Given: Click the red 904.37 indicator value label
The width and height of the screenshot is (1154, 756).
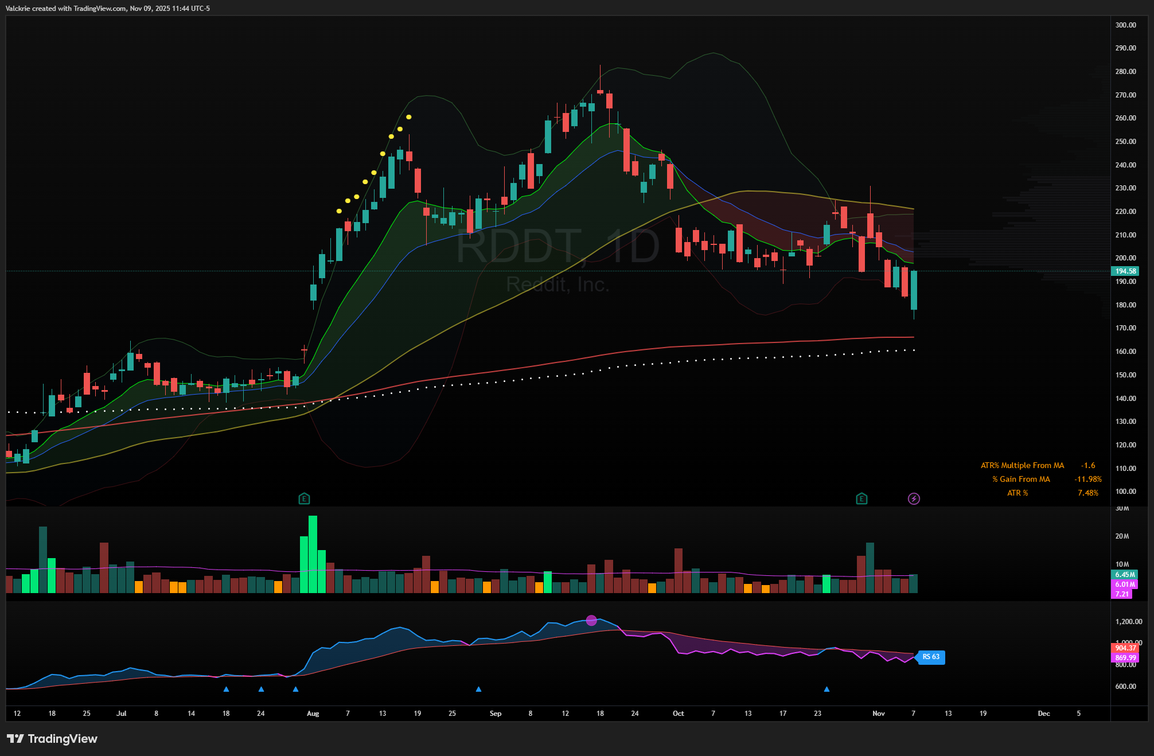Looking at the screenshot, I should [1125, 648].
